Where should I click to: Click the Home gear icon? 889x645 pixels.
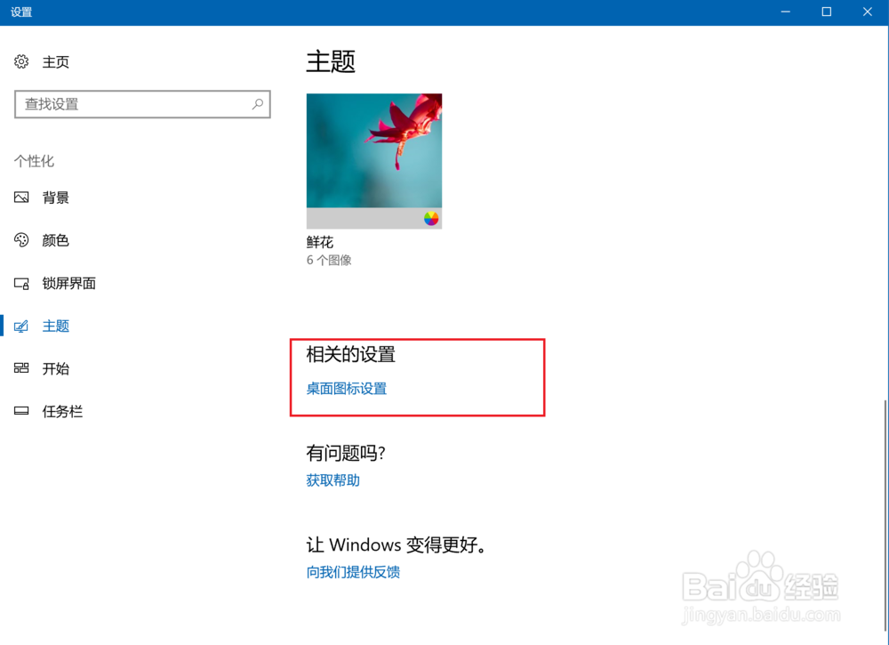21,61
